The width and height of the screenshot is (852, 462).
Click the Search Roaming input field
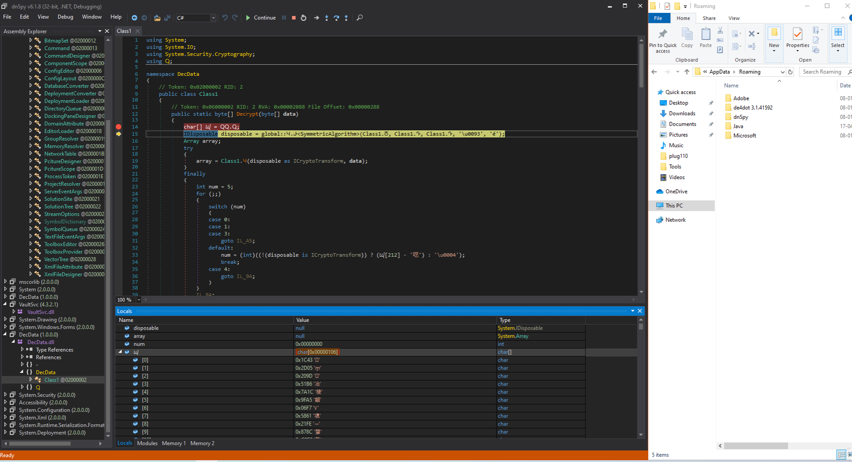[822, 72]
